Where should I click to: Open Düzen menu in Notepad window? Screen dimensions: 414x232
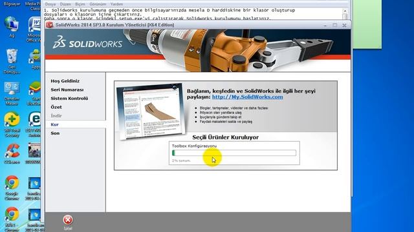[x=65, y=5]
